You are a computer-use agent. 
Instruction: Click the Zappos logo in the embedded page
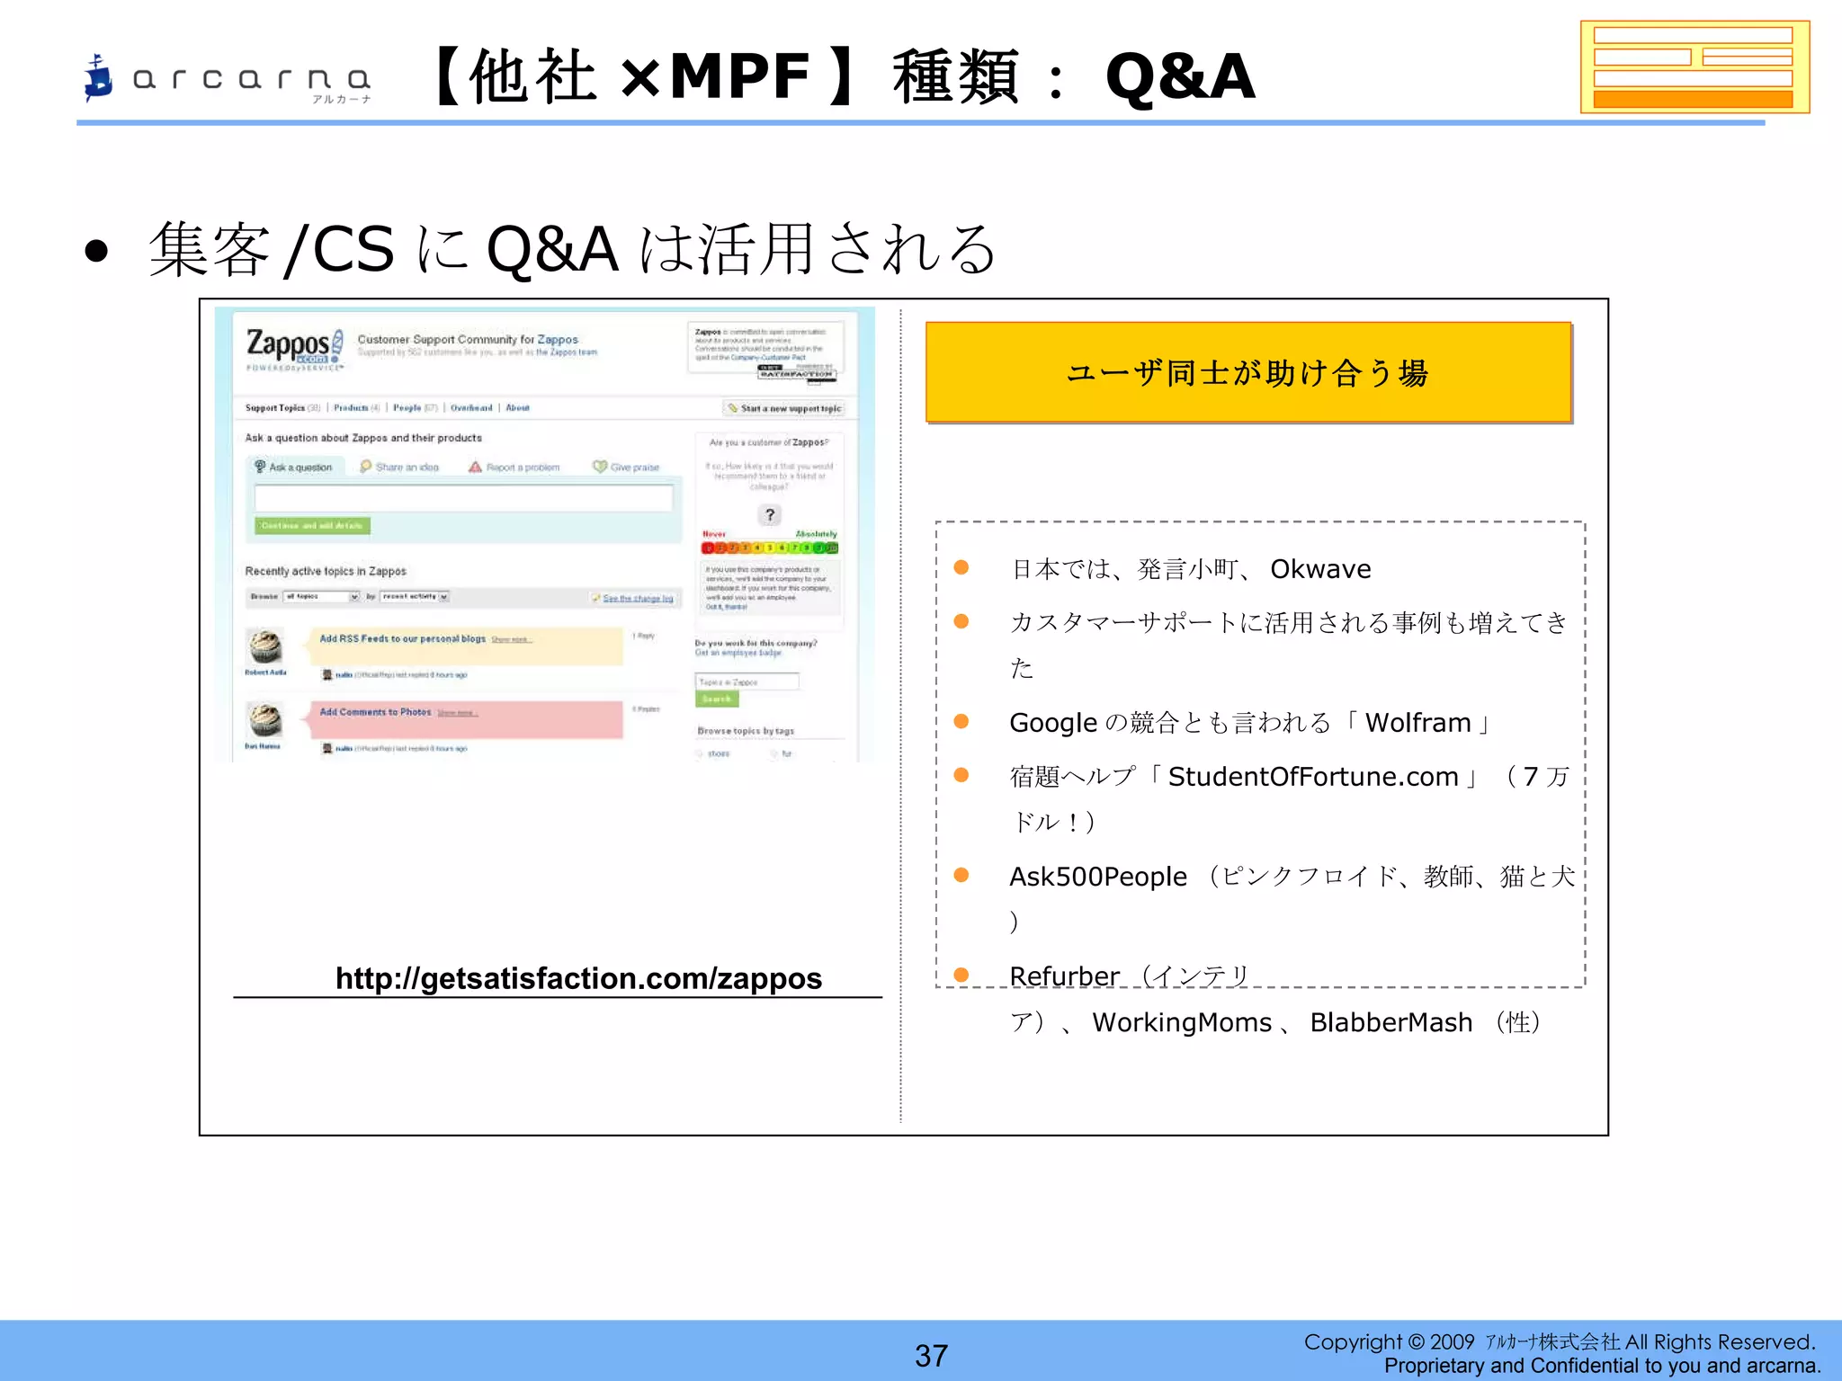click(295, 348)
